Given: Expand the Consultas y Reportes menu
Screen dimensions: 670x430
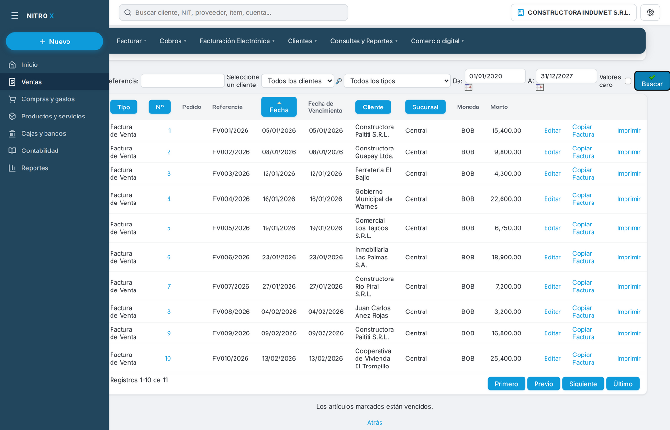Looking at the screenshot, I should click(364, 41).
